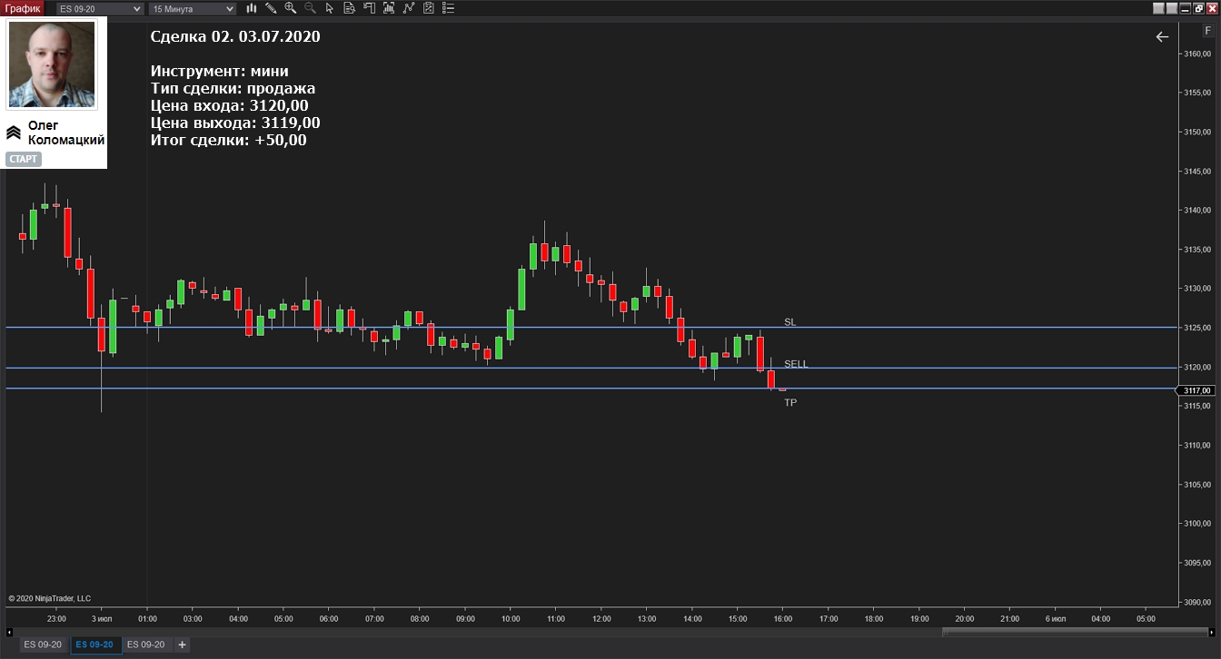Open the strategies line-graph icon

click(409, 8)
